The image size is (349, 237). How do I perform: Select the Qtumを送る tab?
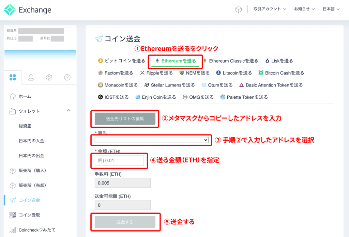tap(217, 85)
